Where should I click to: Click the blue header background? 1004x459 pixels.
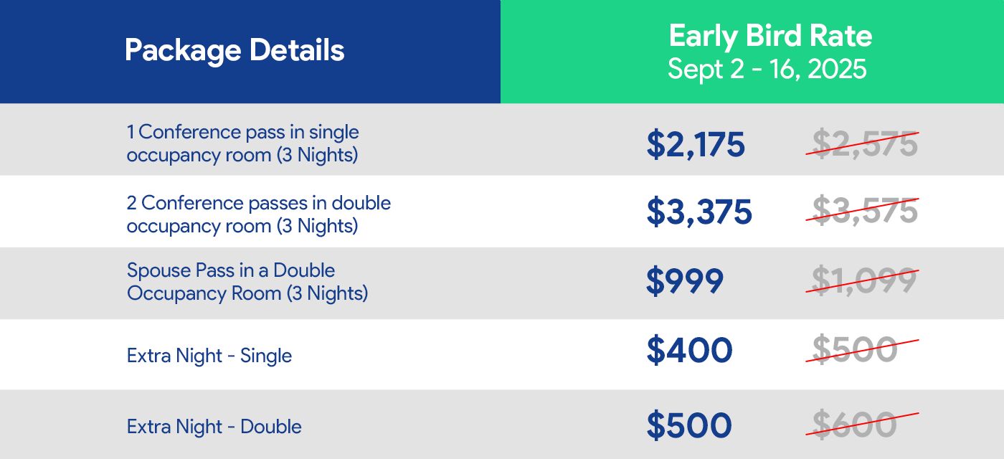[250, 52]
